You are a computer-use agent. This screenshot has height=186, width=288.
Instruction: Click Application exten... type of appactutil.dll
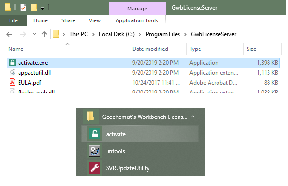coord(214,73)
